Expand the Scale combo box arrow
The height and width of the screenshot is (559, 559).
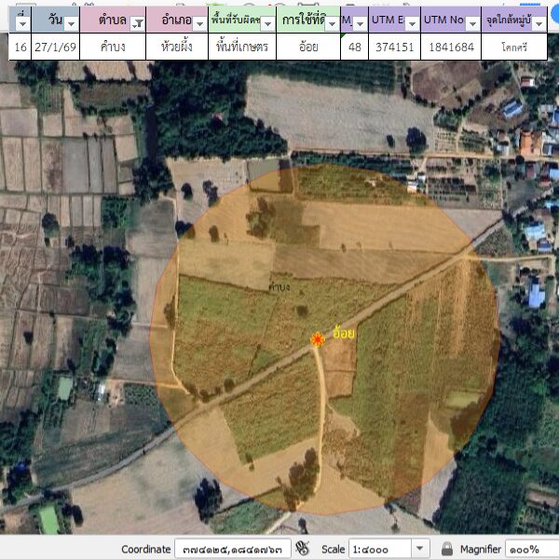[x=419, y=549]
